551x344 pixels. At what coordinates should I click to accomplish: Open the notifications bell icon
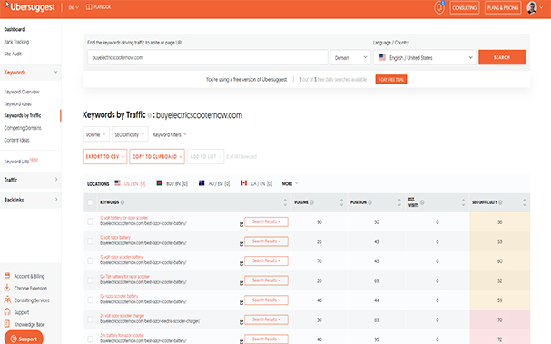click(439, 8)
